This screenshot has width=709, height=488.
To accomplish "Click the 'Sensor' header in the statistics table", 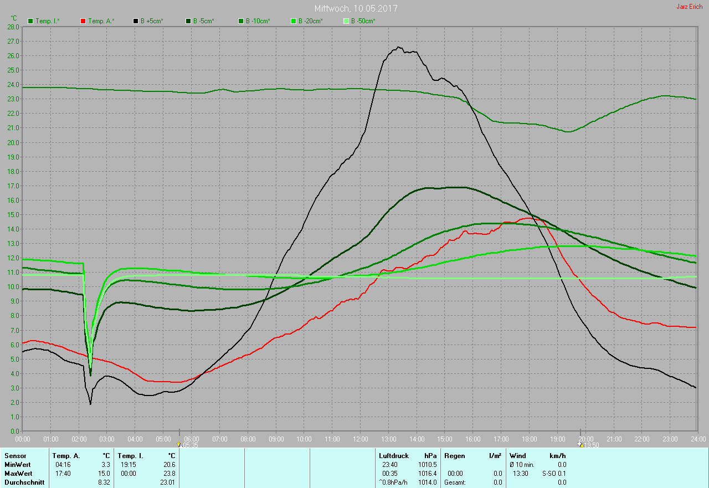I will click(15, 456).
